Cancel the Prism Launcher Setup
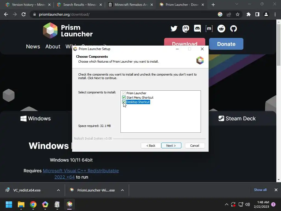Image resolution: width=281 pixels, height=211 pixels. (x=195, y=146)
